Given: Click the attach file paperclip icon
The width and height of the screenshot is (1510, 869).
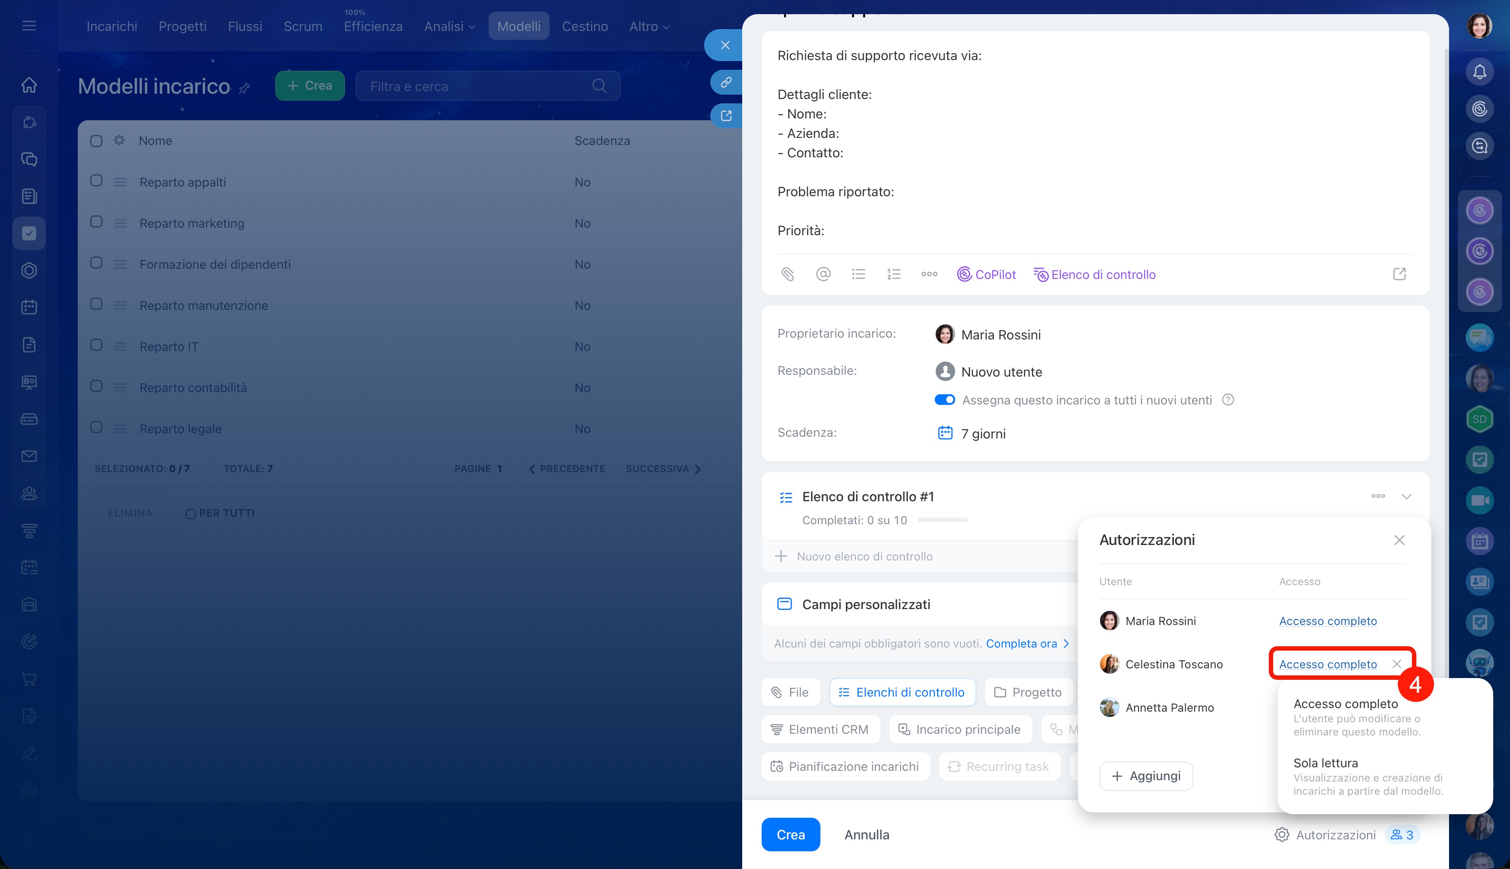Looking at the screenshot, I should [788, 274].
